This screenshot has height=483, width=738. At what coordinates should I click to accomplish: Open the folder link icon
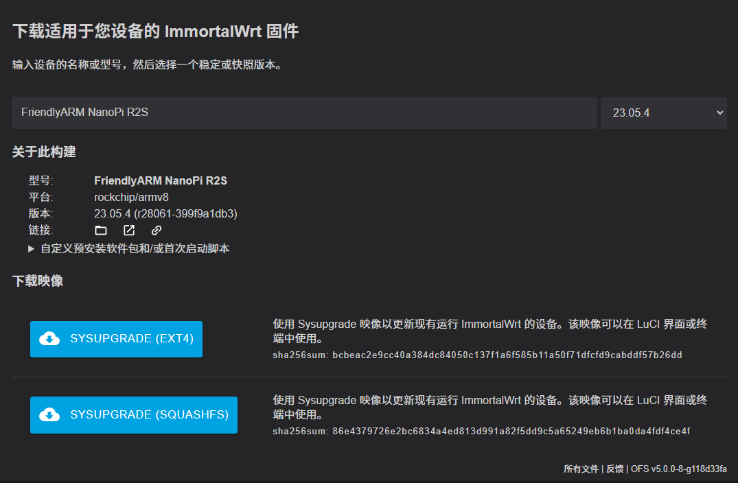pyautogui.click(x=101, y=231)
